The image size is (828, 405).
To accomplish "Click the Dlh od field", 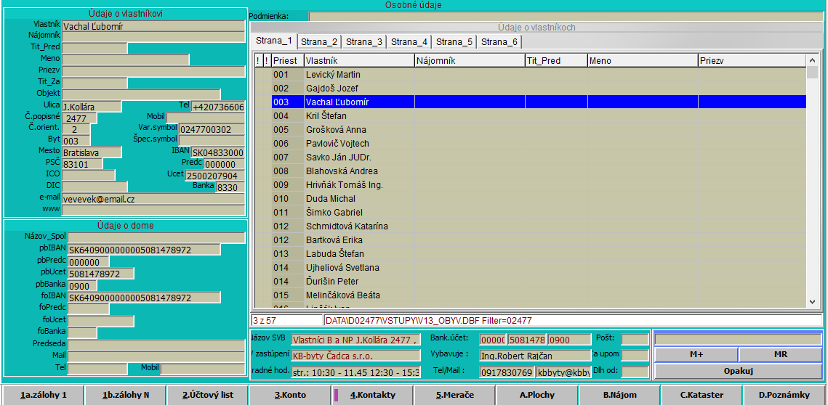I will 635,372.
